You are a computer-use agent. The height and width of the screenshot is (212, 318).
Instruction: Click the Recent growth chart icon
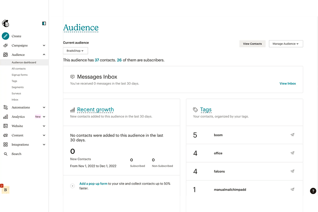click(x=73, y=110)
